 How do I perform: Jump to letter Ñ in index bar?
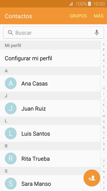coord(104,127)
